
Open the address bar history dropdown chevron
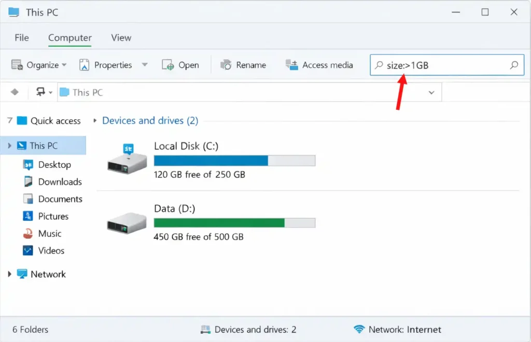pyautogui.click(x=431, y=93)
